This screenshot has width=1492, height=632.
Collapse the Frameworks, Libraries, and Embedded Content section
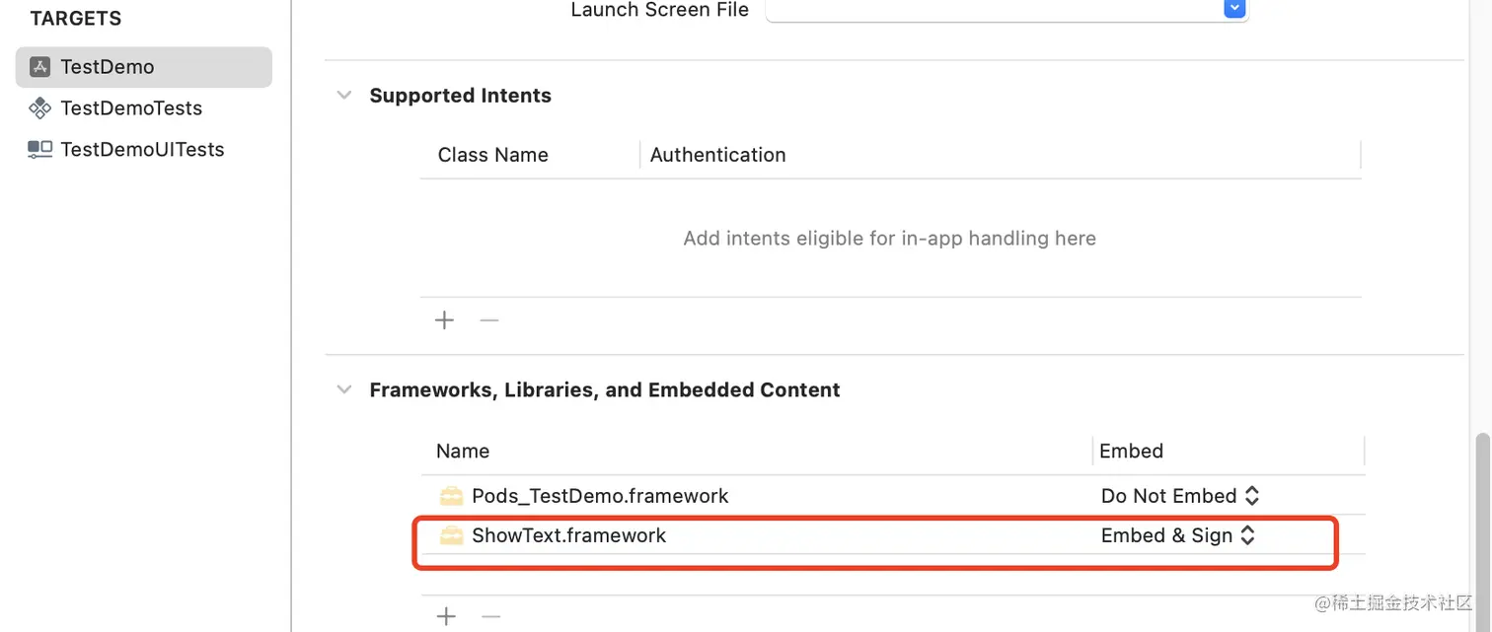click(344, 389)
